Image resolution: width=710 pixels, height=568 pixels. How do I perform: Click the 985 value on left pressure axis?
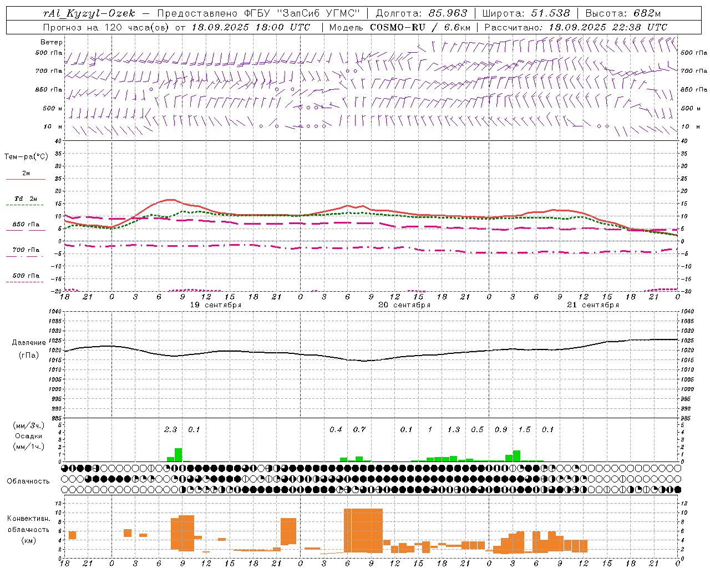57,418
